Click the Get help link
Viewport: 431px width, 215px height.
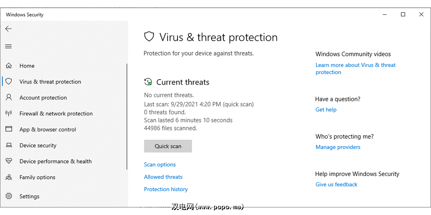(326, 110)
